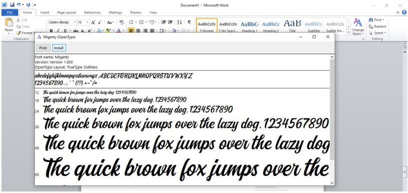Apply a bulleted list

(x=131, y=22)
